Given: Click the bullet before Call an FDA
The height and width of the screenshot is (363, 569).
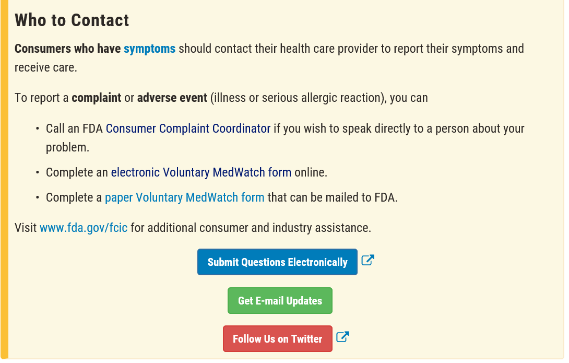Looking at the screenshot, I should [37, 128].
